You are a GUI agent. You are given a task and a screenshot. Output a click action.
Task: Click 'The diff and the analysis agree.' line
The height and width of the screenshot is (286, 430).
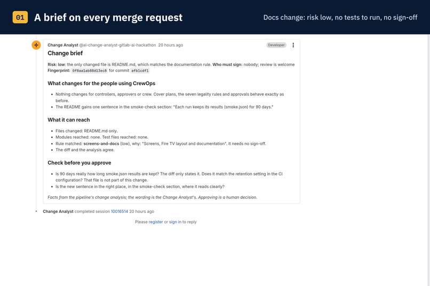coord(85,150)
